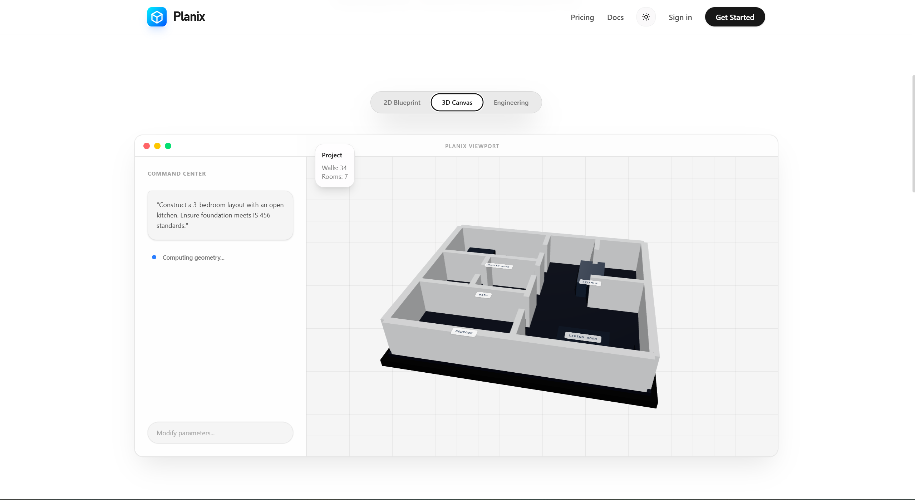This screenshot has width=915, height=500.
Task: Open the Pricing page
Action: [582, 17]
